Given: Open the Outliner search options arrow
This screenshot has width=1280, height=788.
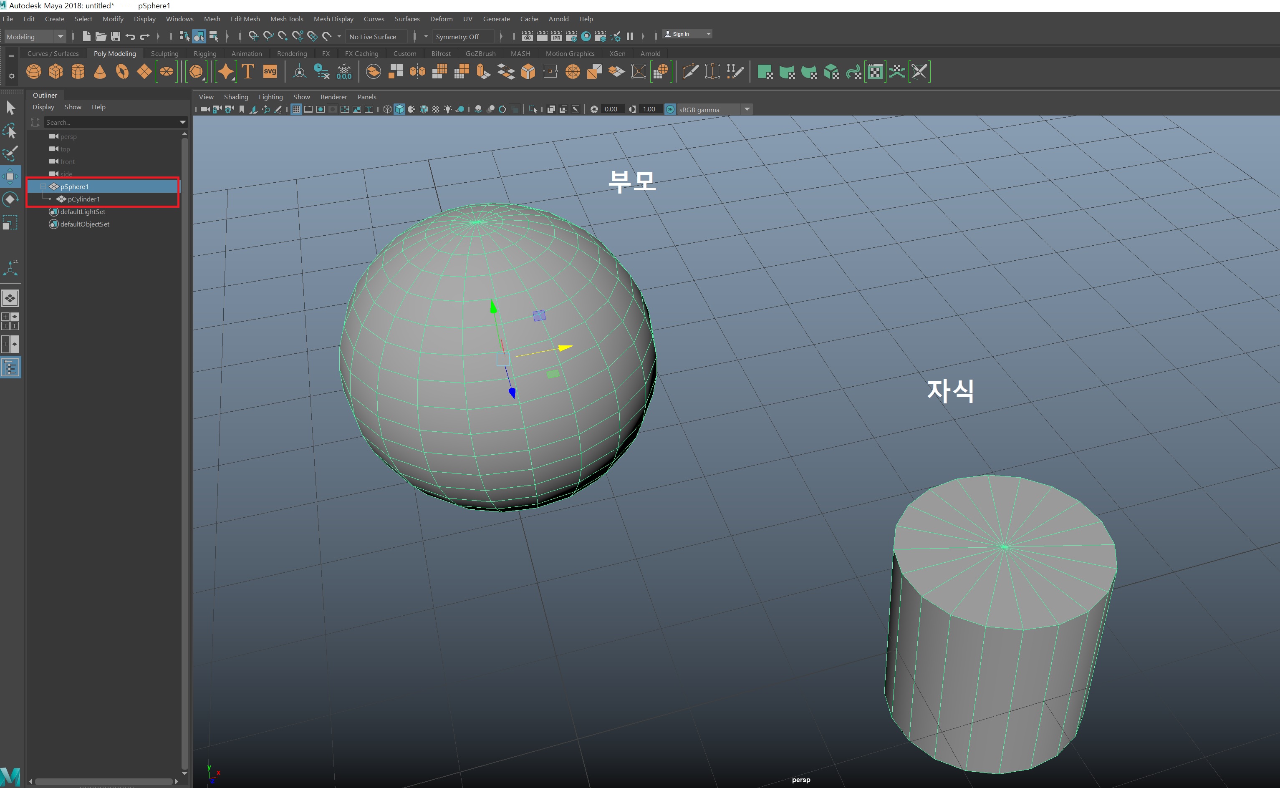Looking at the screenshot, I should [x=182, y=122].
